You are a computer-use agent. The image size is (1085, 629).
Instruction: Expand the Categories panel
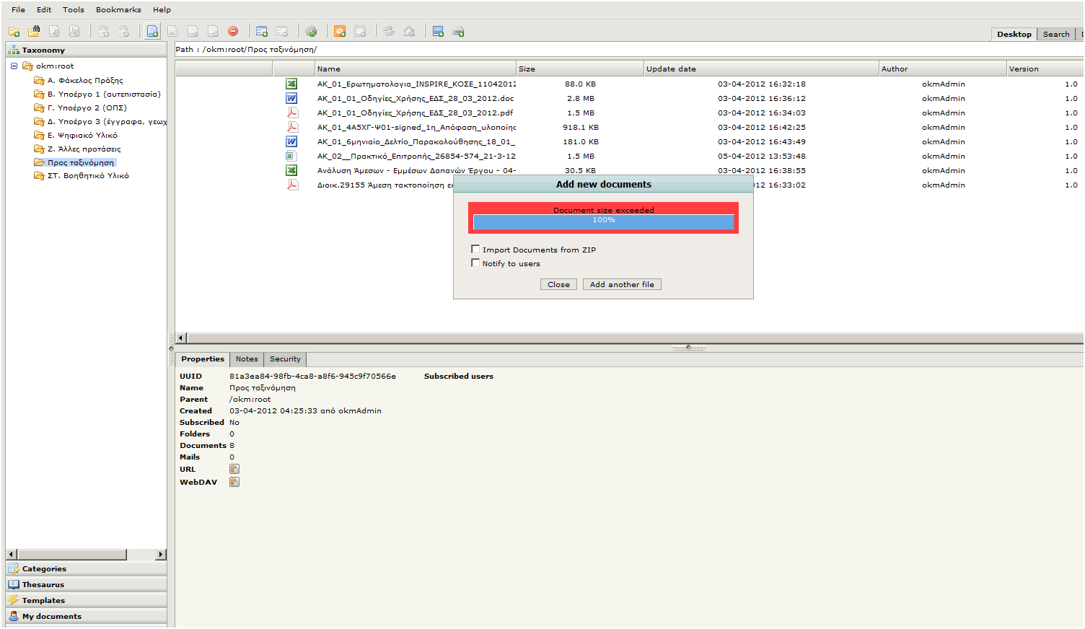pos(44,569)
